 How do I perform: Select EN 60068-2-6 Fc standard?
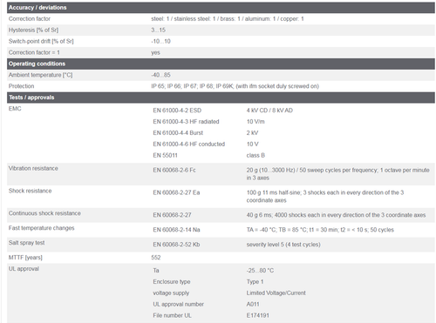click(174, 171)
